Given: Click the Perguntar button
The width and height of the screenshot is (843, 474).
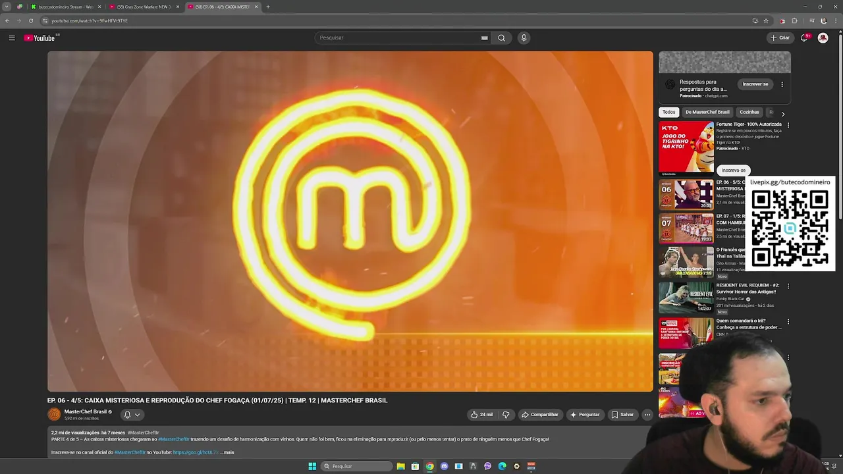Looking at the screenshot, I should pos(585,415).
